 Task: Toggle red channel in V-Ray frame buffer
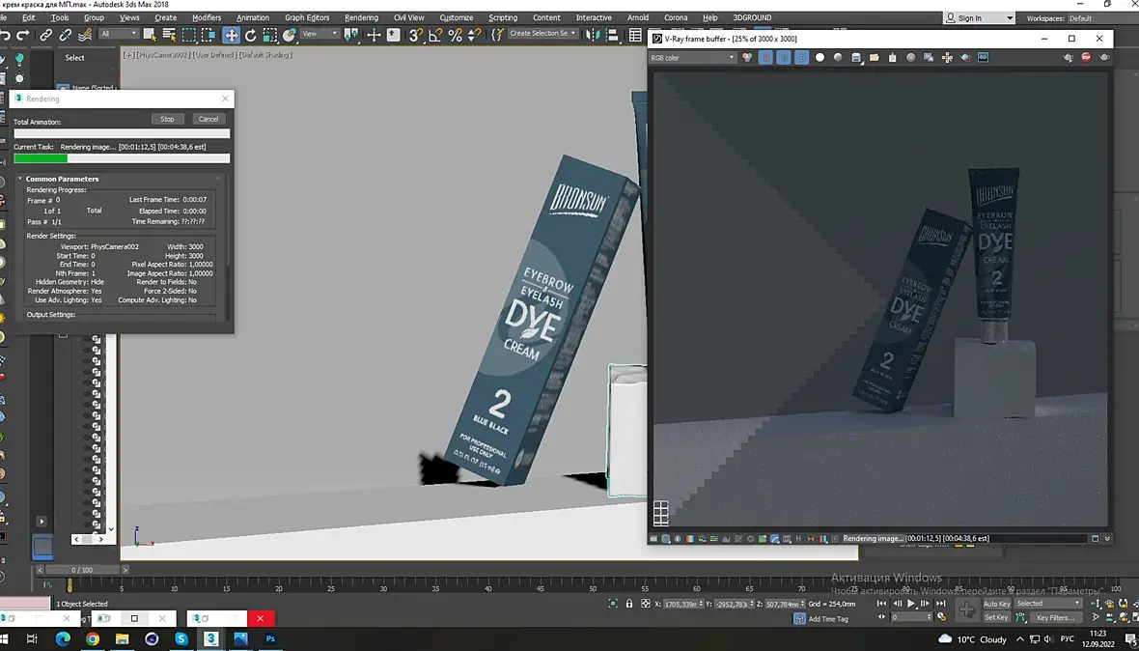click(x=764, y=57)
